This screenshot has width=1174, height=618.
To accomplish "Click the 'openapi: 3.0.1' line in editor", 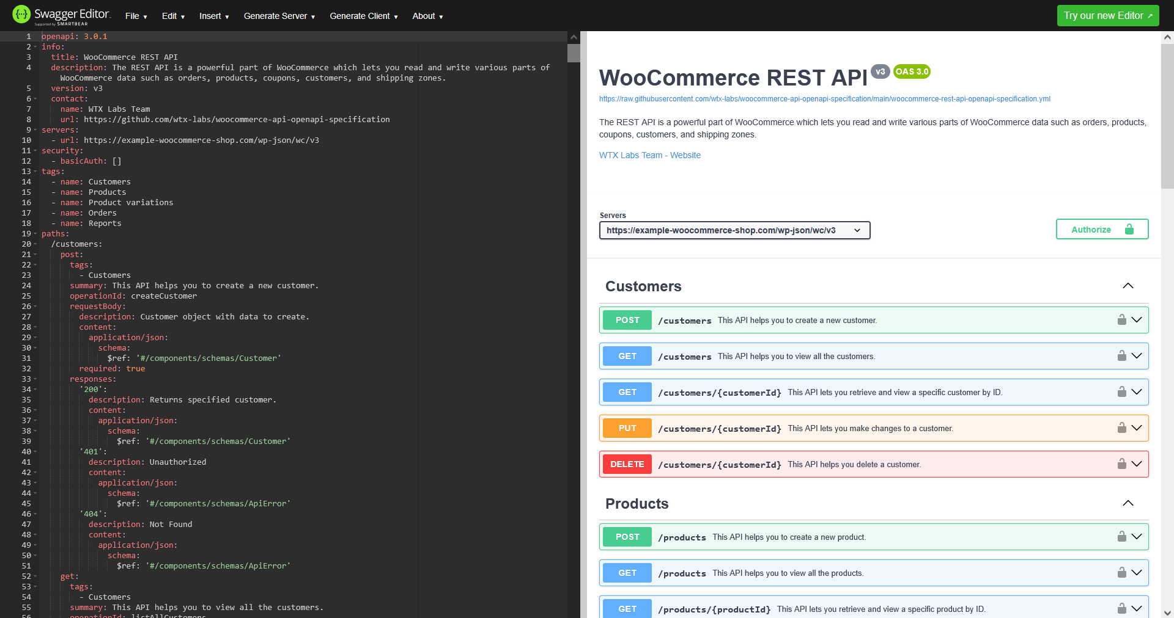I will point(75,37).
